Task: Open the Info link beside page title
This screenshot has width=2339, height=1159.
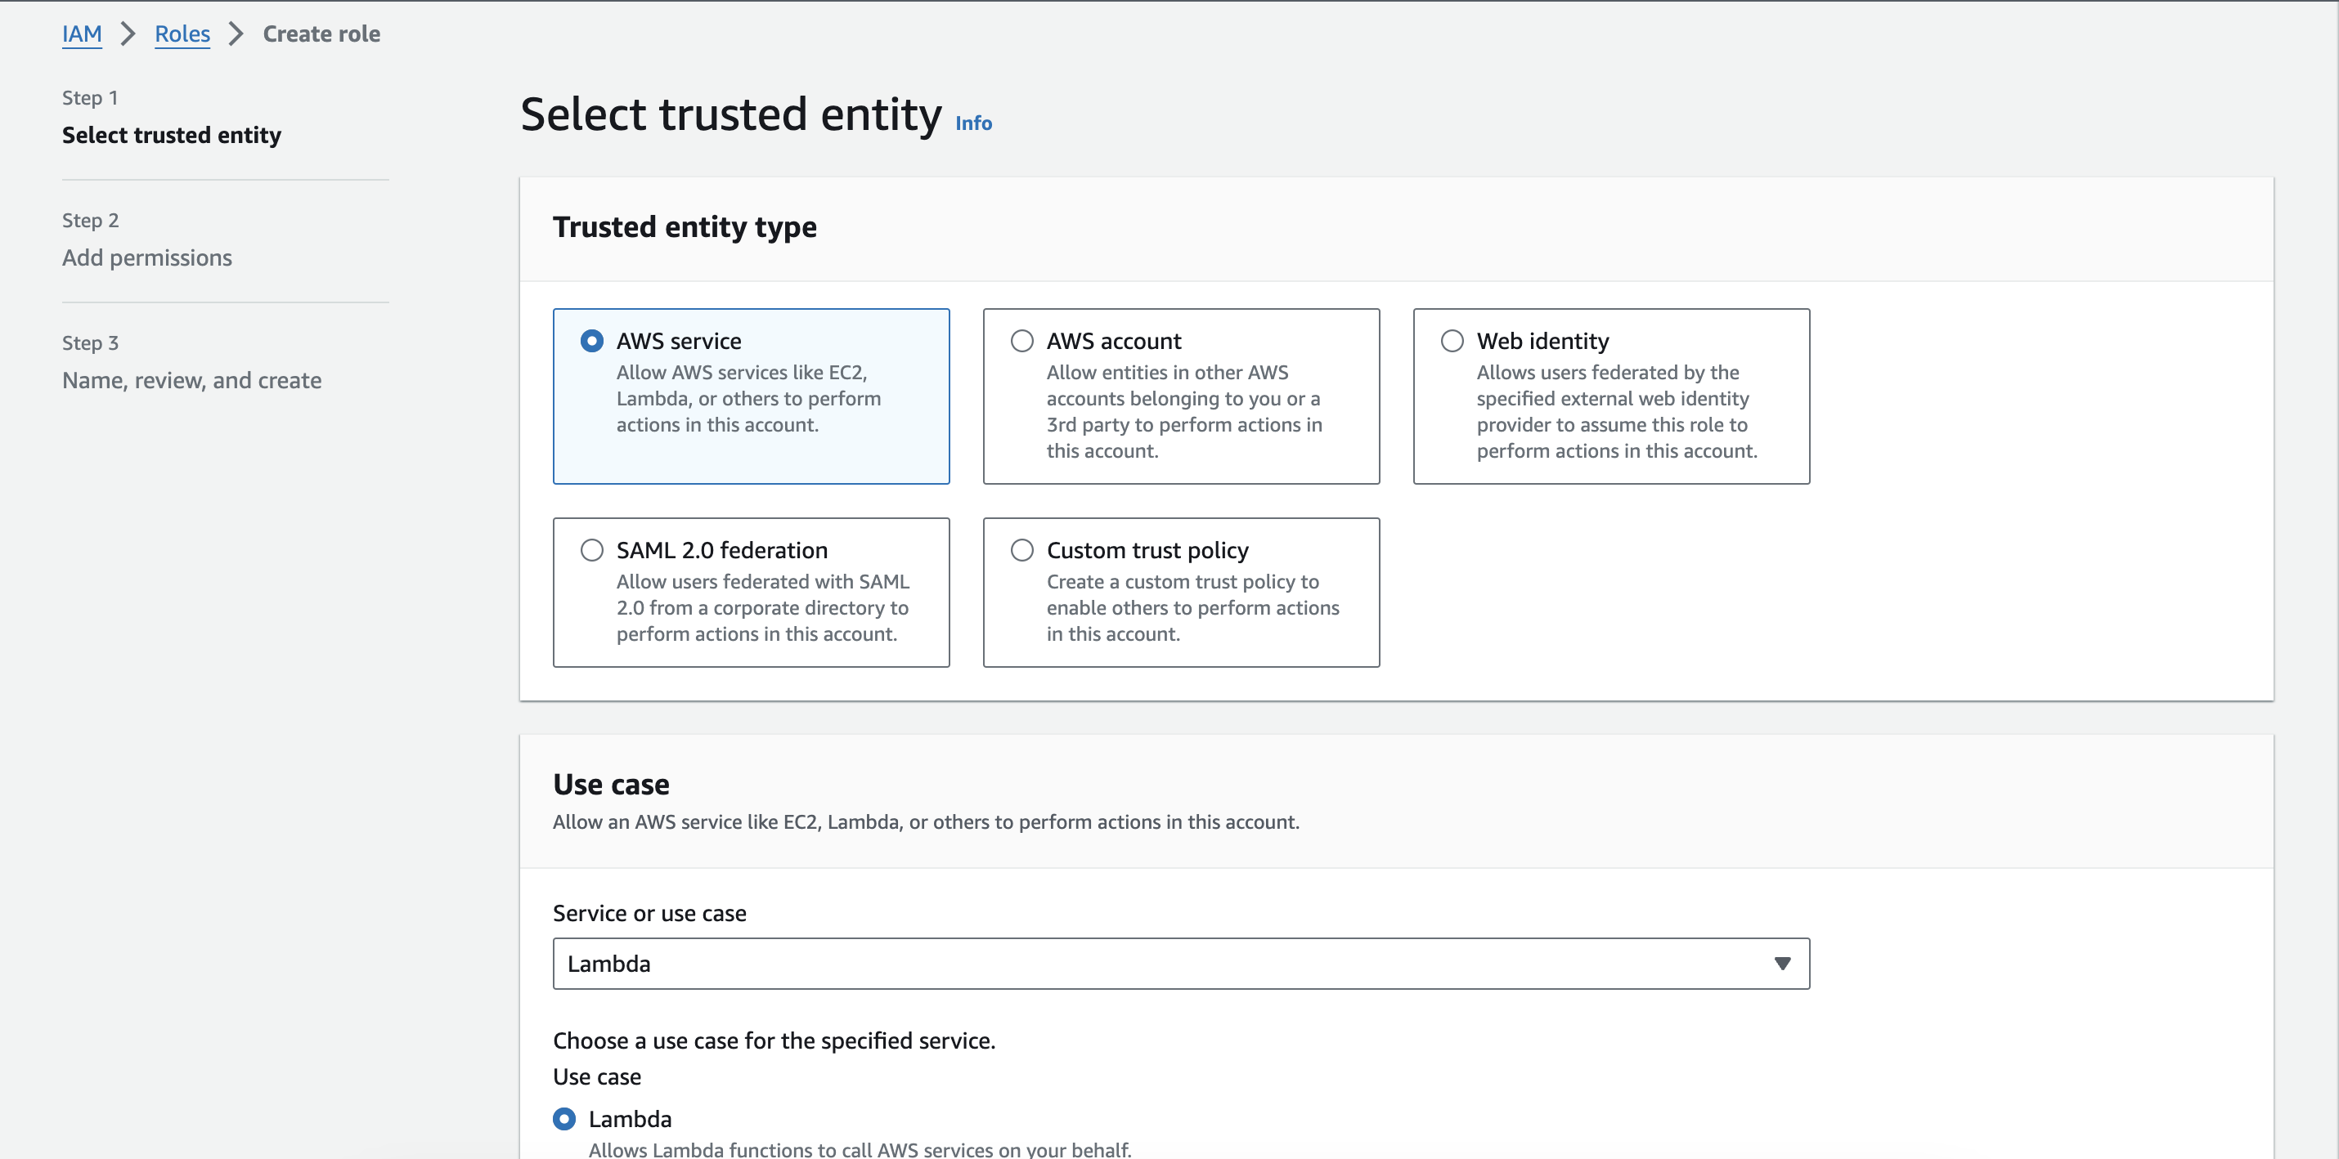Action: tap(973, 123)
